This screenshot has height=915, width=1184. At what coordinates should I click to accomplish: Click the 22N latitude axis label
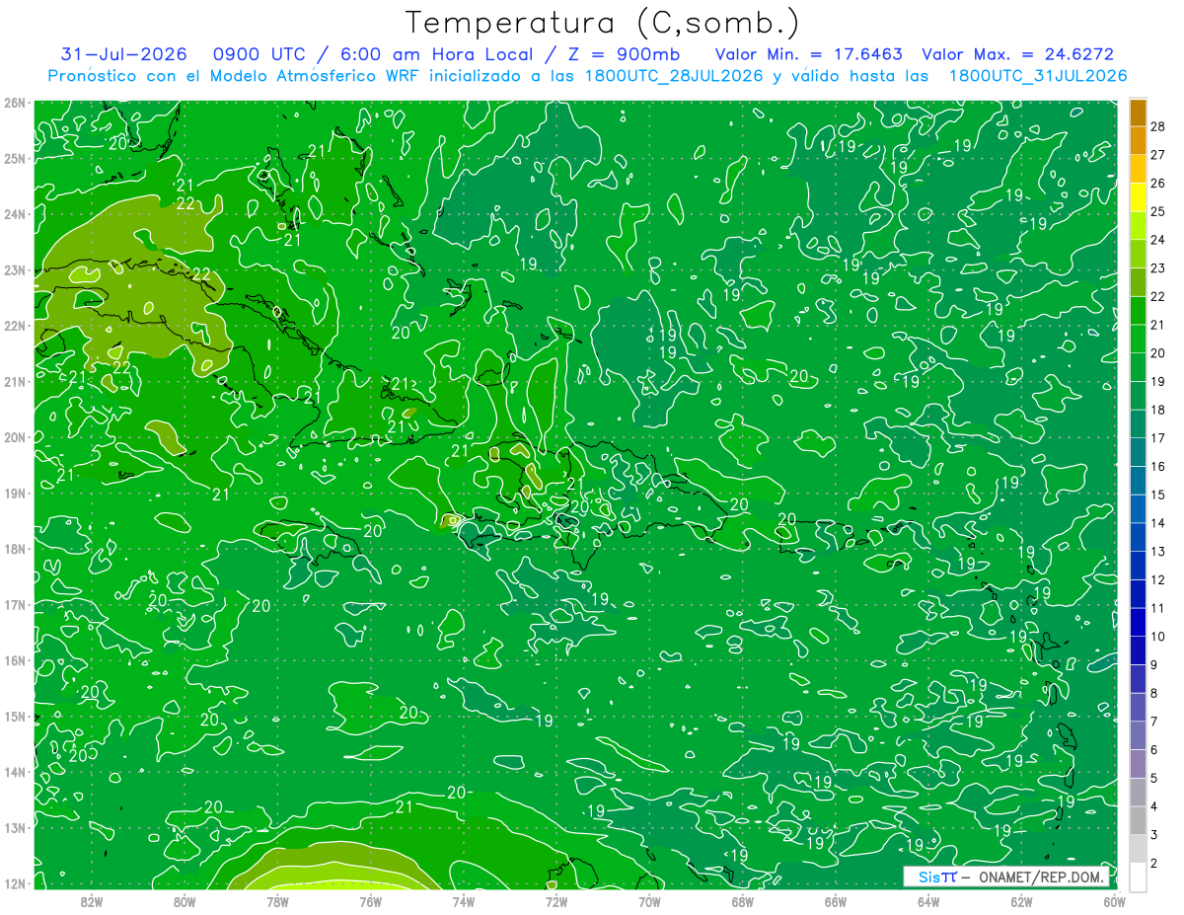click(14, 326)
